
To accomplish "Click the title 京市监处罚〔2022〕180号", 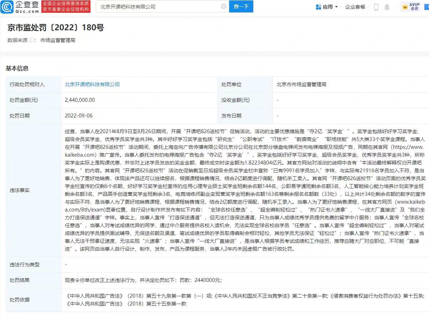I will click(56, 27).
